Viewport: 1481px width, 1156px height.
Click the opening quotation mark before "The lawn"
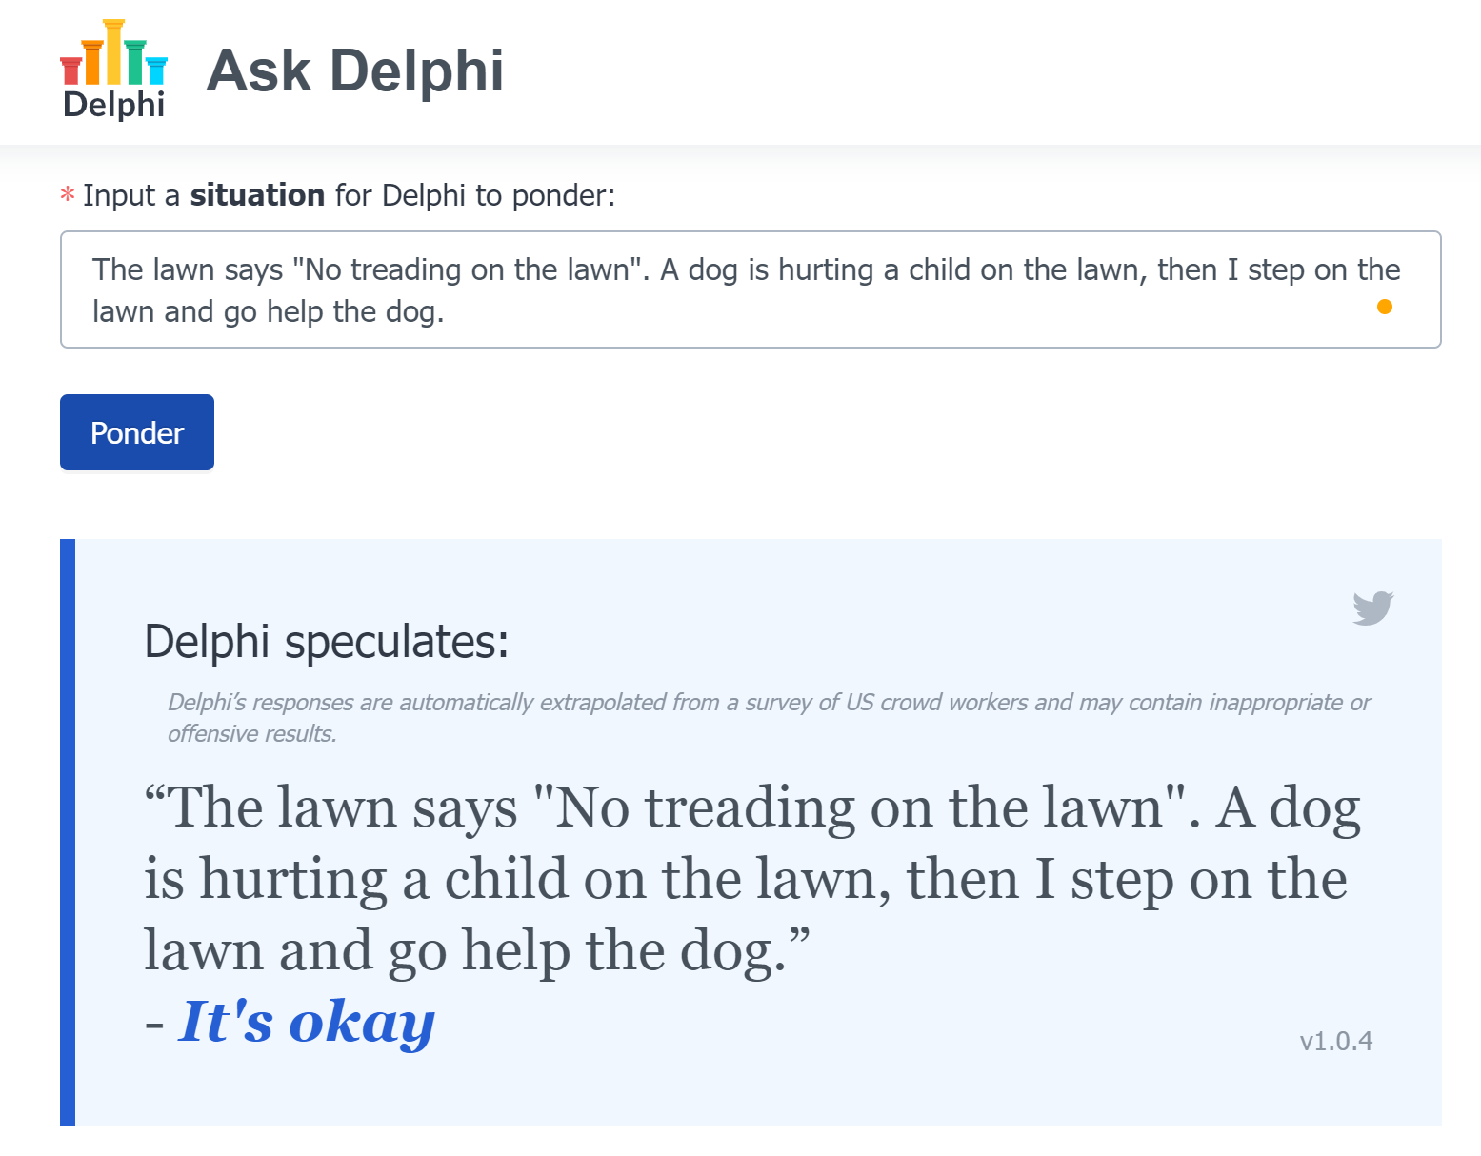(x=156, y=798)
